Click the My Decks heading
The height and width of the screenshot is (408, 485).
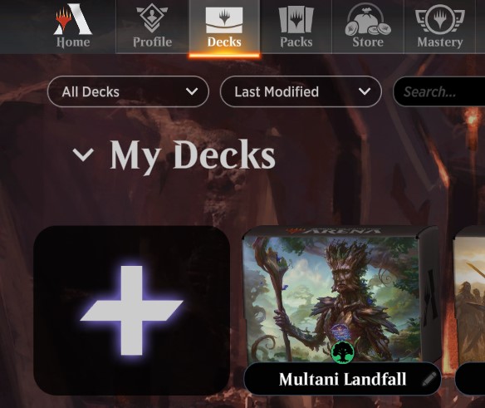coord(193,155)
